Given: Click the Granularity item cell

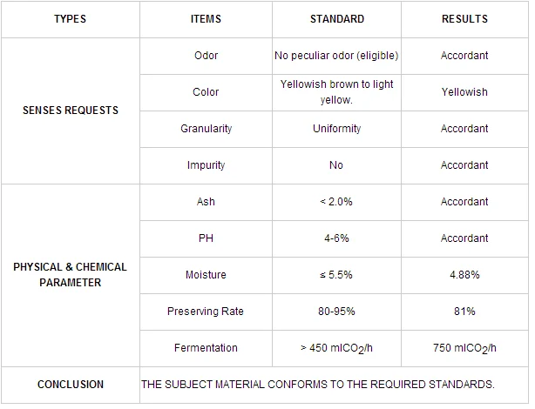Looking at the screenshot, I should click(206, 129).
